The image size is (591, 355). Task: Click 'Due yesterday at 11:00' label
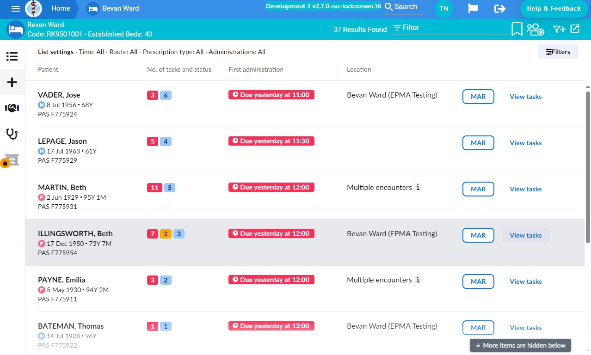pos(271,95)
